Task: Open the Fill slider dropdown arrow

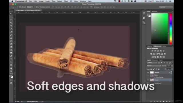Action: pyautogui.click(x=172, y=69)
